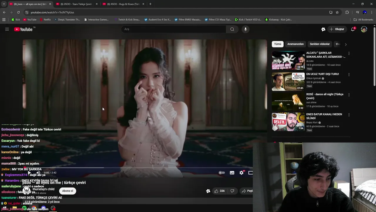Bookmark this page with the star
The image size is (376, 212).
[337, 12]
